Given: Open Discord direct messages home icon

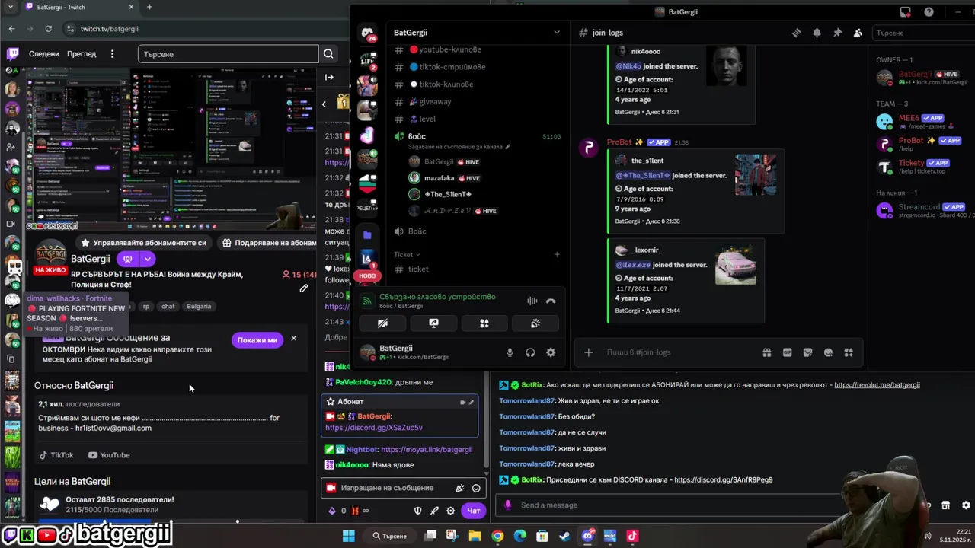Looking at the screenshot, I should pos(368,33).
